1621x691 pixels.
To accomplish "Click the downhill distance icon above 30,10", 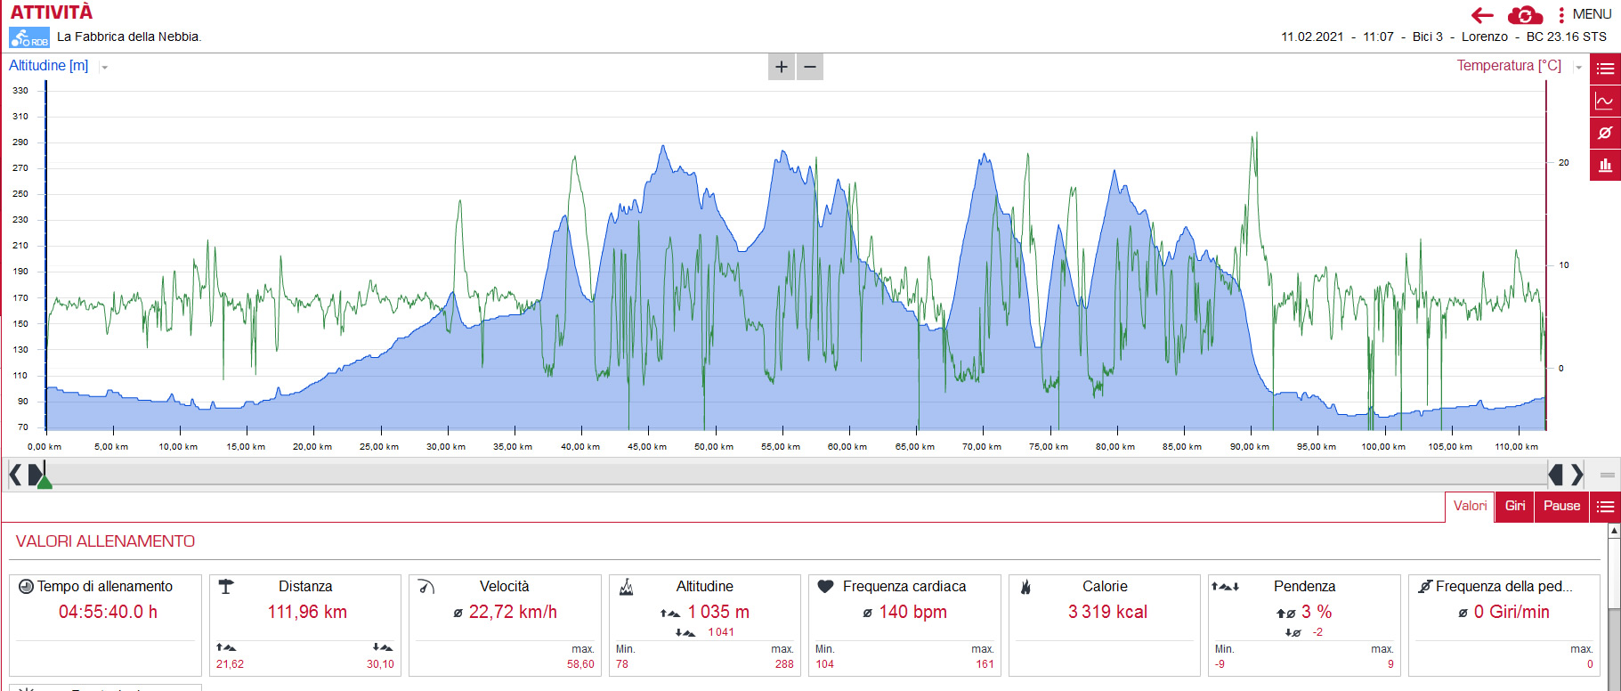I will (x=383, y=647).
